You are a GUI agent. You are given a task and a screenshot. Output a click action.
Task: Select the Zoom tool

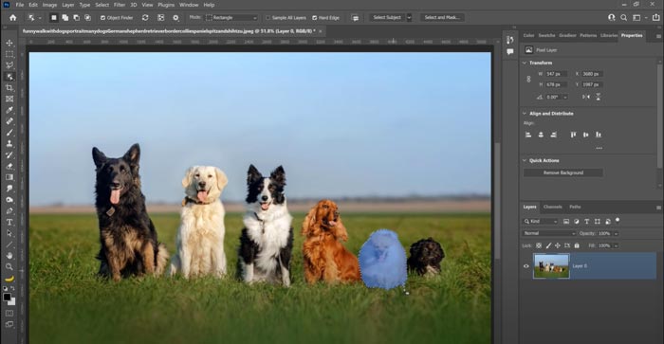pos(9,266)
